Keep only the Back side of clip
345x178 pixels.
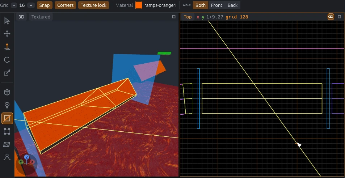232,5
